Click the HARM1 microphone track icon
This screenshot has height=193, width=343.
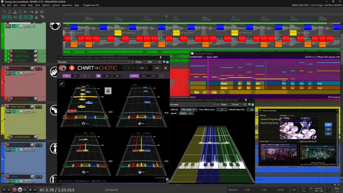point(54,179)
